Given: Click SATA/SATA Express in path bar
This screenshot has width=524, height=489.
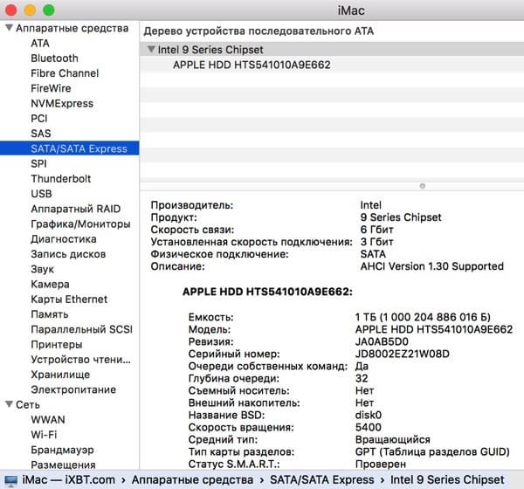Looking at the screenshot, I should 321,479.
